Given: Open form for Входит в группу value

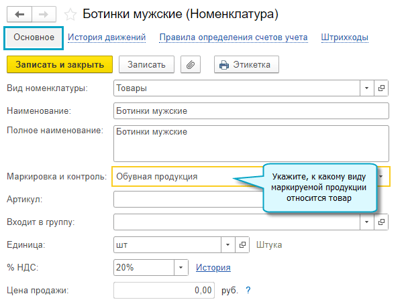Looking at the screenshot, I should click(x=381, y=222).
